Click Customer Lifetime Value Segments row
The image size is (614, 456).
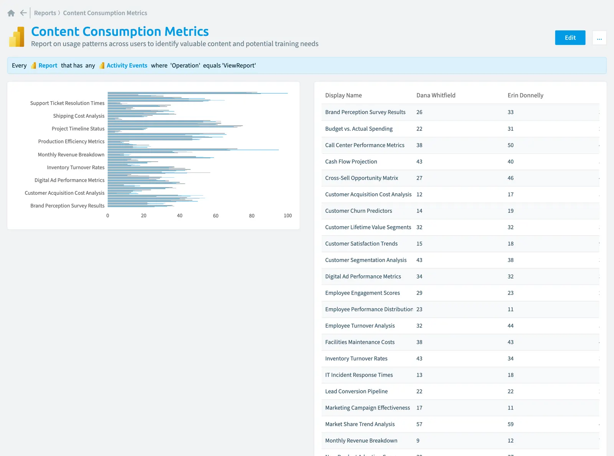coord(460,227)
